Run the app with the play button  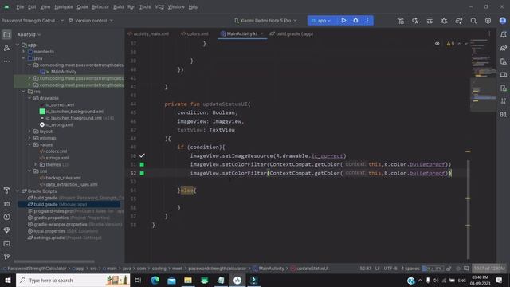pyautogui.click(x=343, y=21)
